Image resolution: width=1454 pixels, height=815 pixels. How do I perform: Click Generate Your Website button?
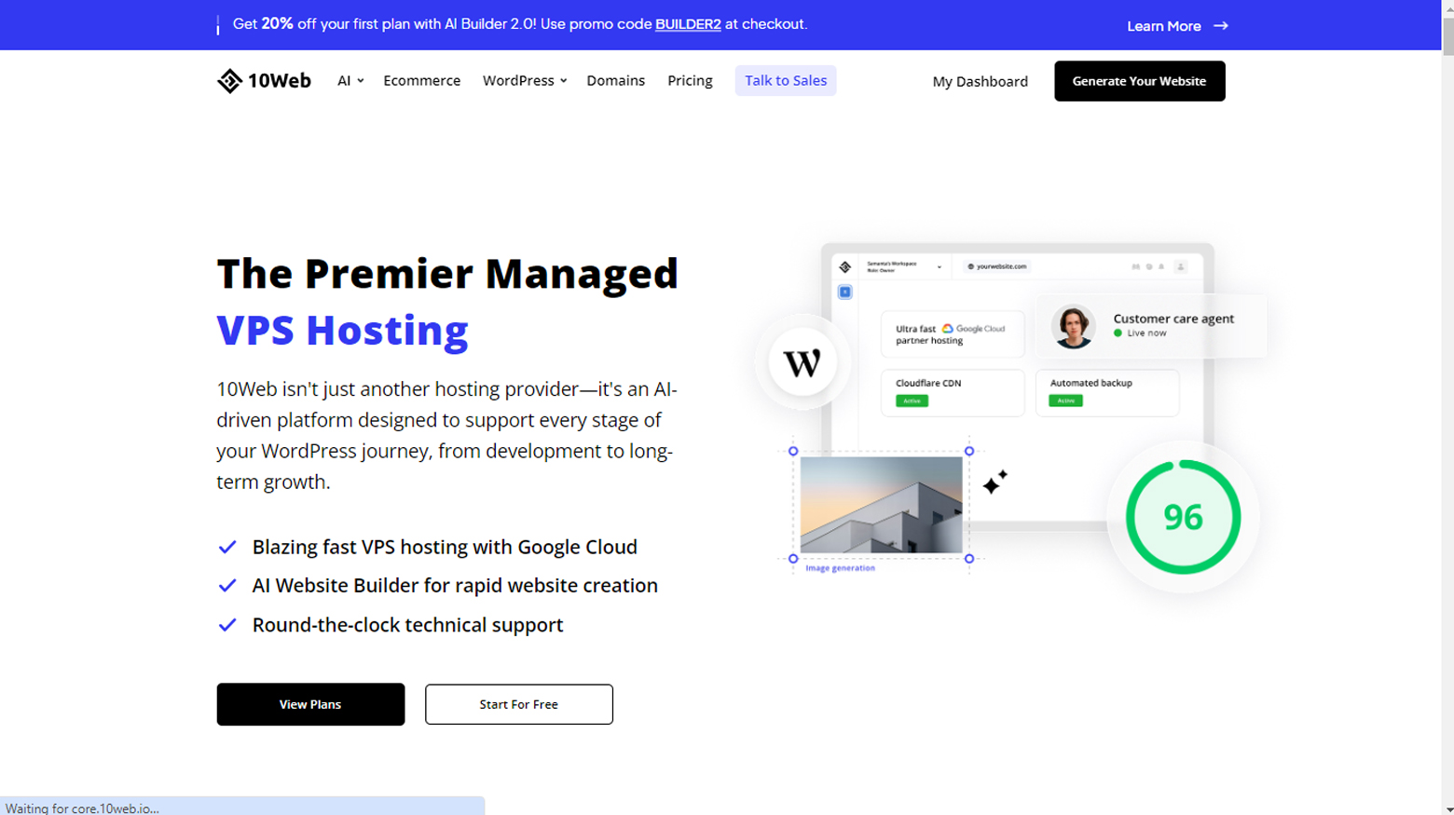point(1139,81)
